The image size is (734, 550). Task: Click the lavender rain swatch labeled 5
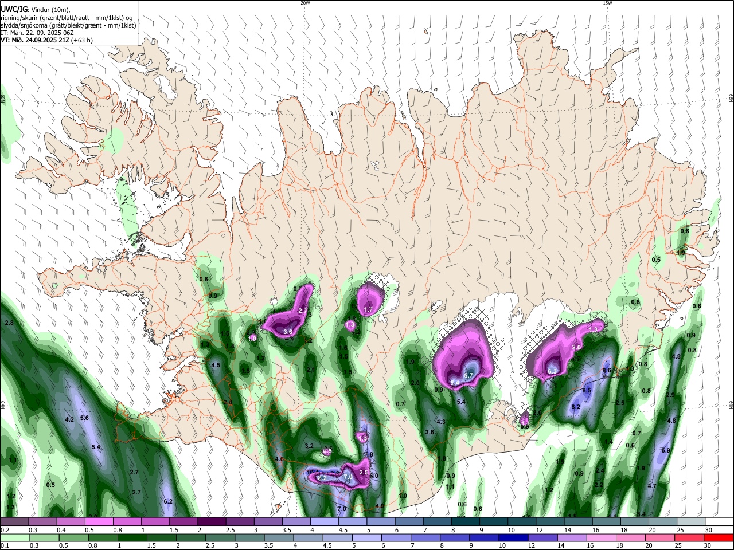(x=367, y=537)
